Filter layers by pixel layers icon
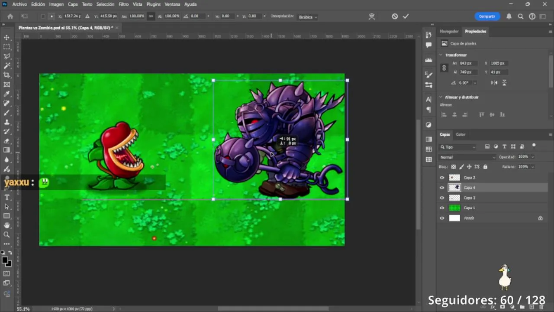 point(487,147)
